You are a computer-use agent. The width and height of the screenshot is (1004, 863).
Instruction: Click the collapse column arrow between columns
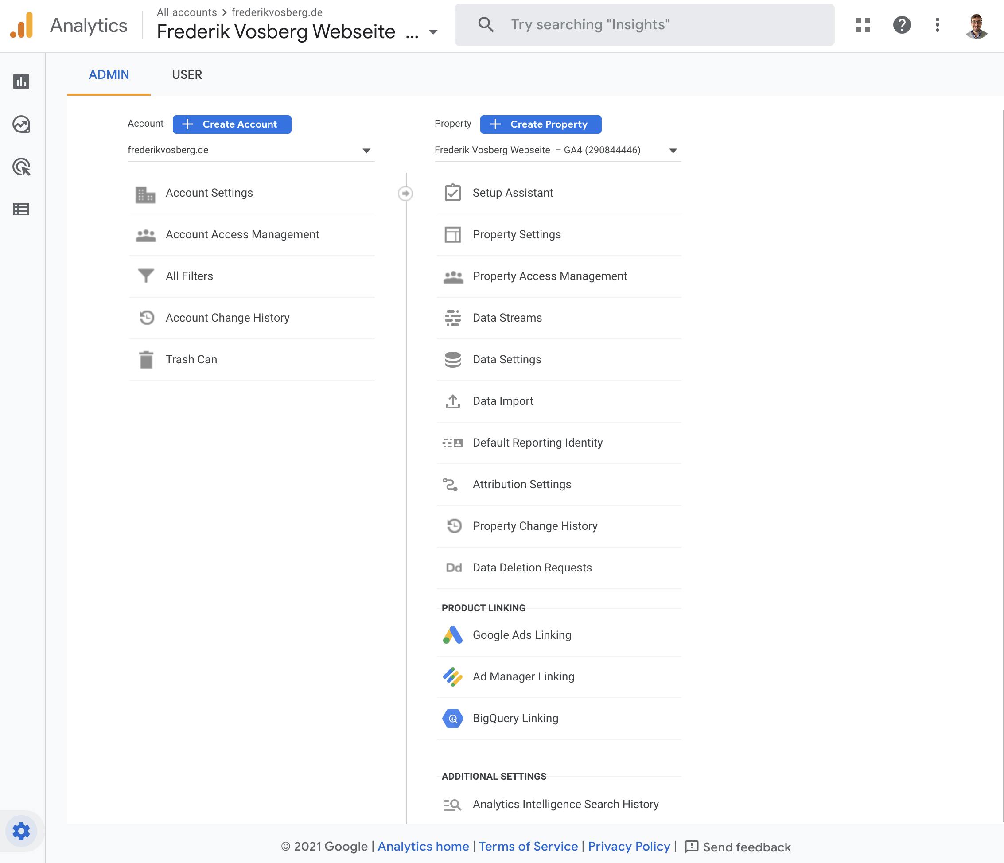(x=405, y=193)
